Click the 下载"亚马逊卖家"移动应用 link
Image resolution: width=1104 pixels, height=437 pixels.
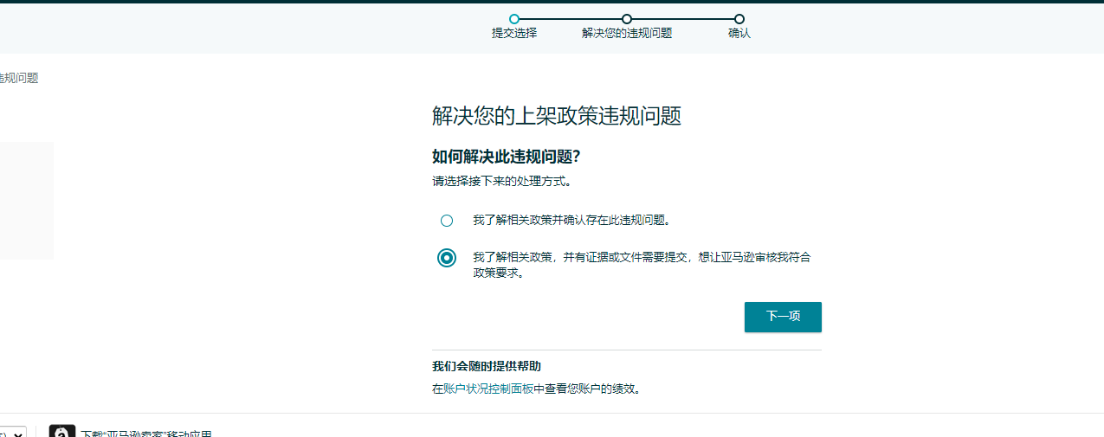(x=145, y=433)
